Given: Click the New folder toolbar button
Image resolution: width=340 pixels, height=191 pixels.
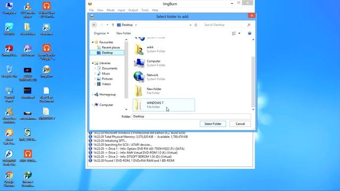Looking at the screenshot, I should (x=124, y=33).
